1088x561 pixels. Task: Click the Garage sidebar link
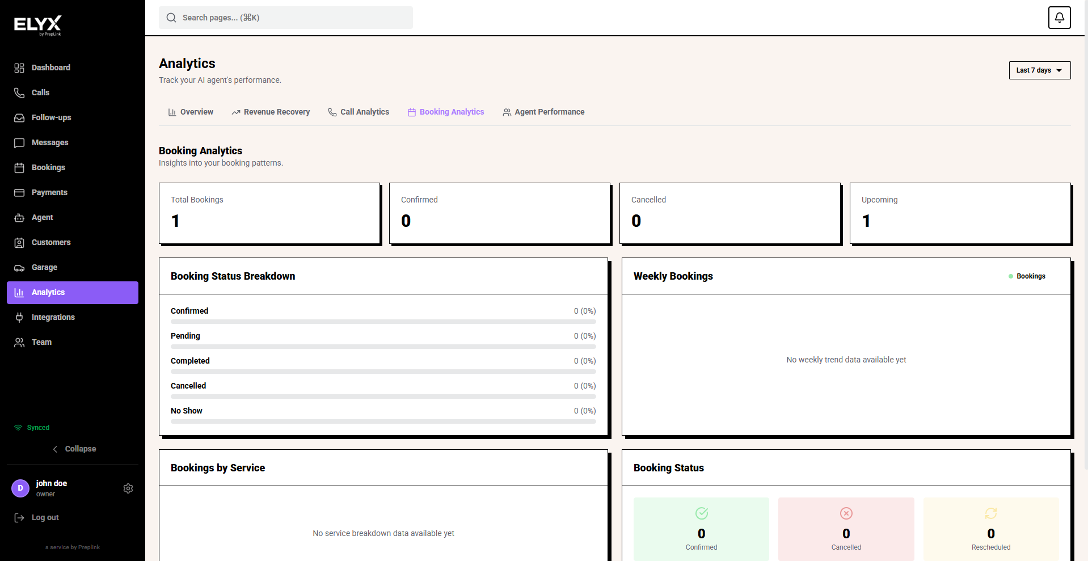tap(73, 268)
